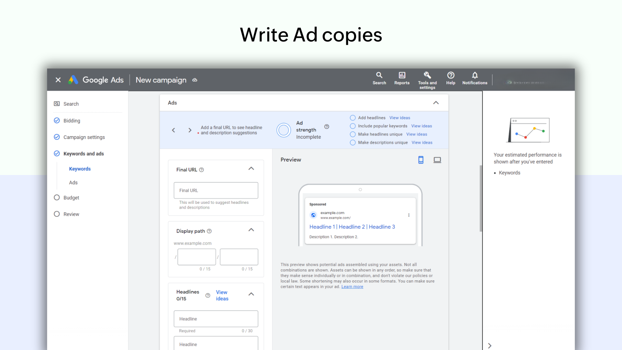Image resolution: width=622 pixels, height=350 pixels.
Task: Switch preview to mobile view
Action: tap(421, 159)
